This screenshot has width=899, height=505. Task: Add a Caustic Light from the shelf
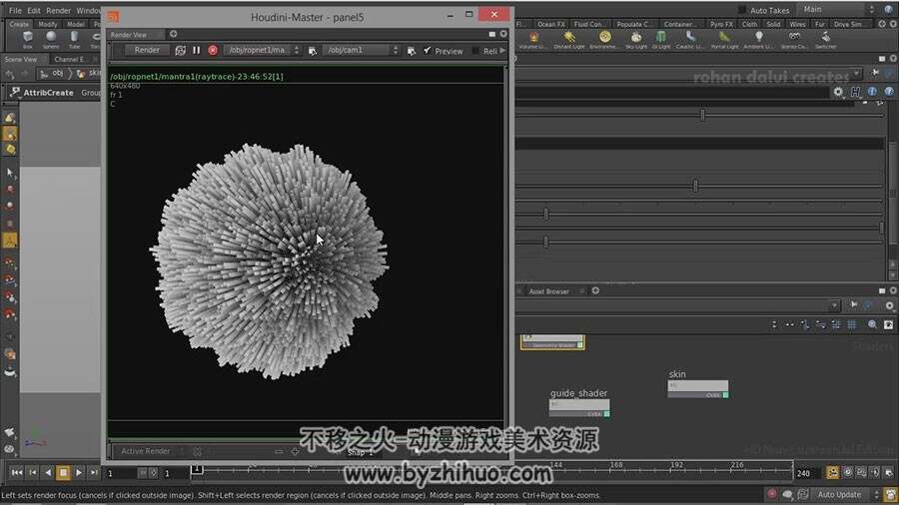coord(689,40)
